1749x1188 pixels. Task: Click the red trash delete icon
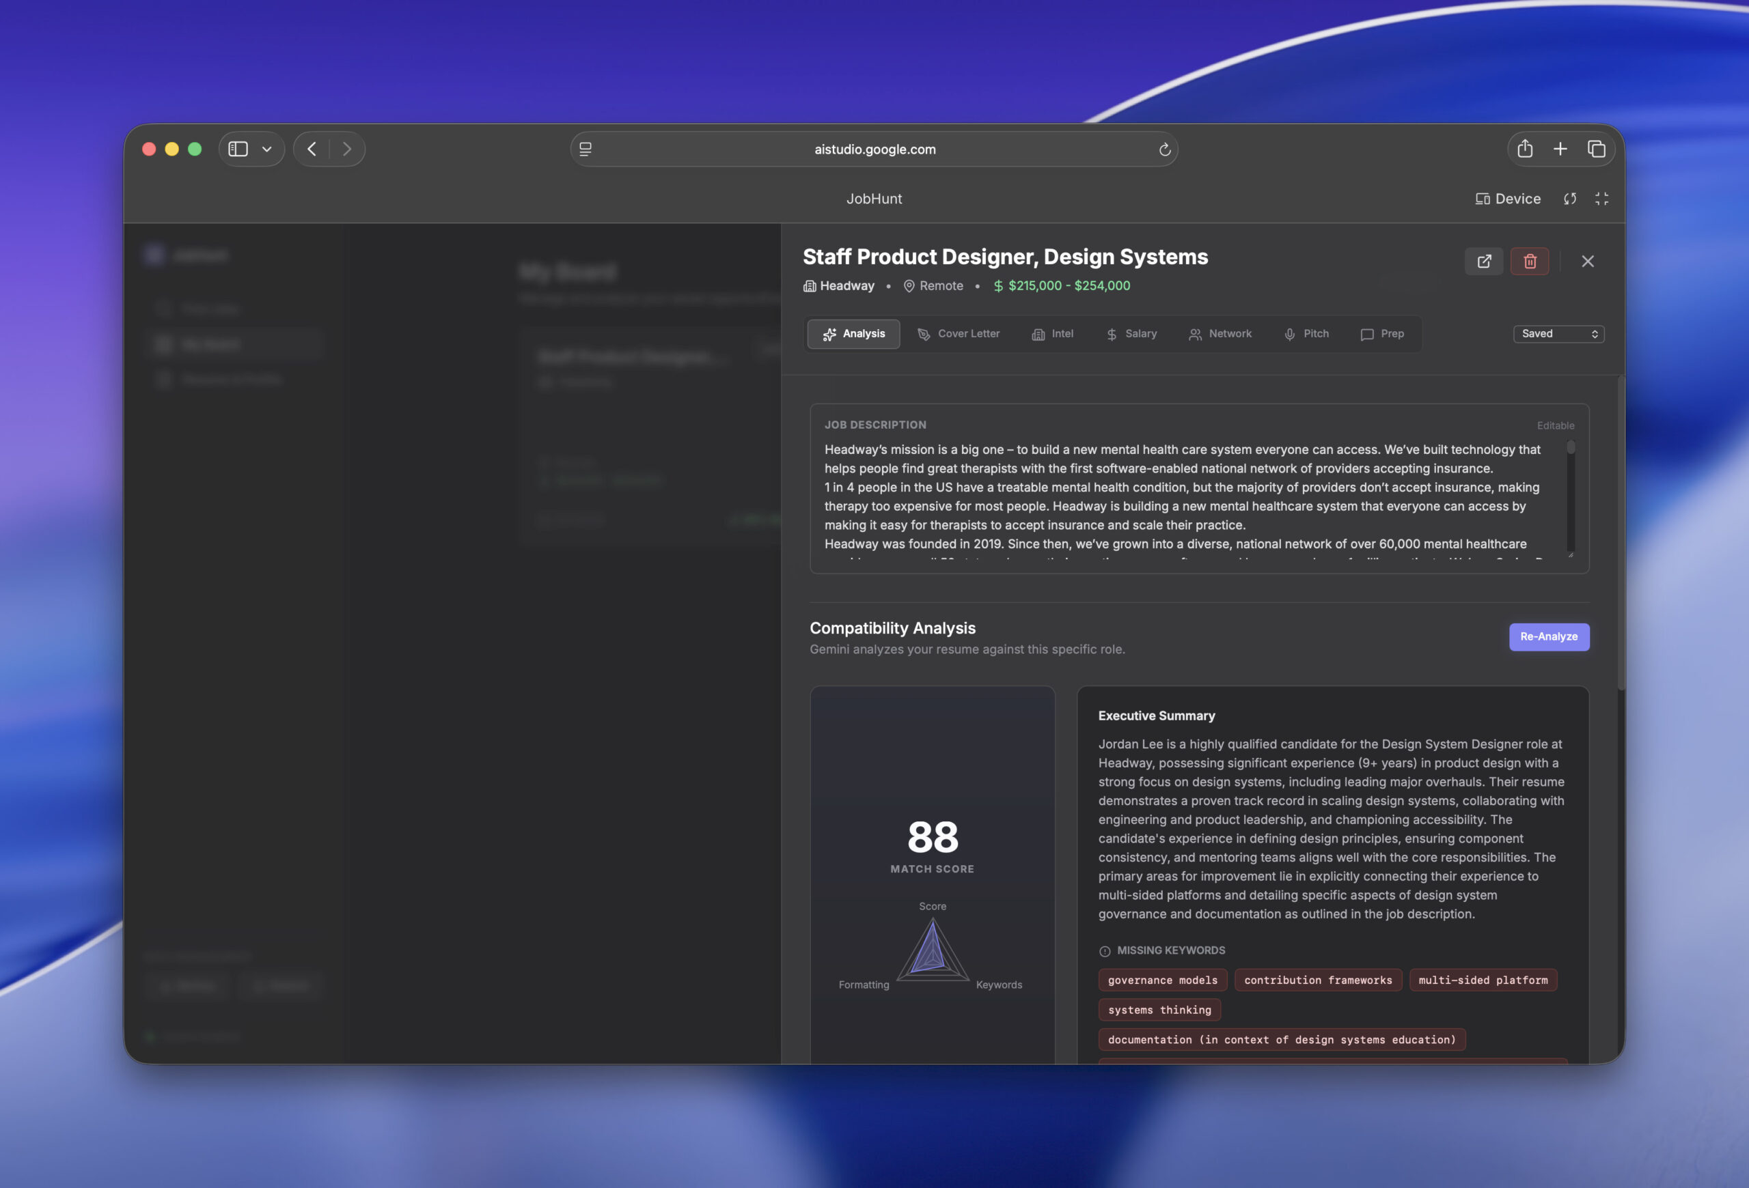(x=1529, y=261)
